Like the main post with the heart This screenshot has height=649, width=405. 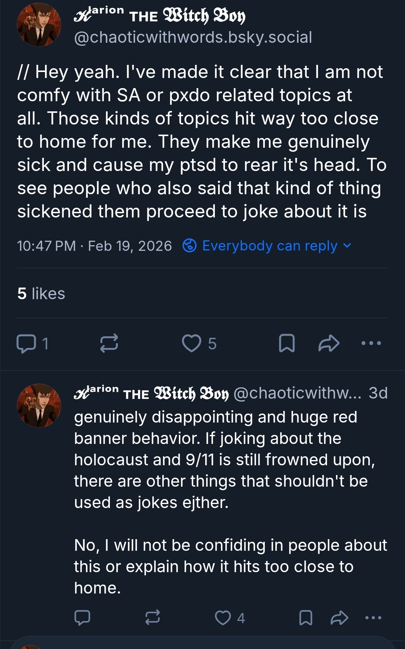coord(192,343)
